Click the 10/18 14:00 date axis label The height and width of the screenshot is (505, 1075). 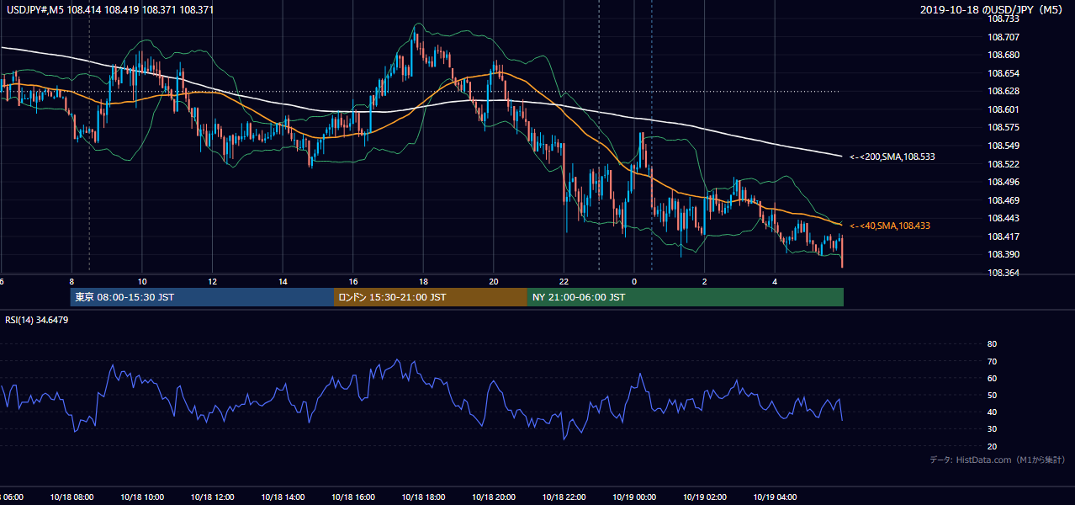point(283,497)
